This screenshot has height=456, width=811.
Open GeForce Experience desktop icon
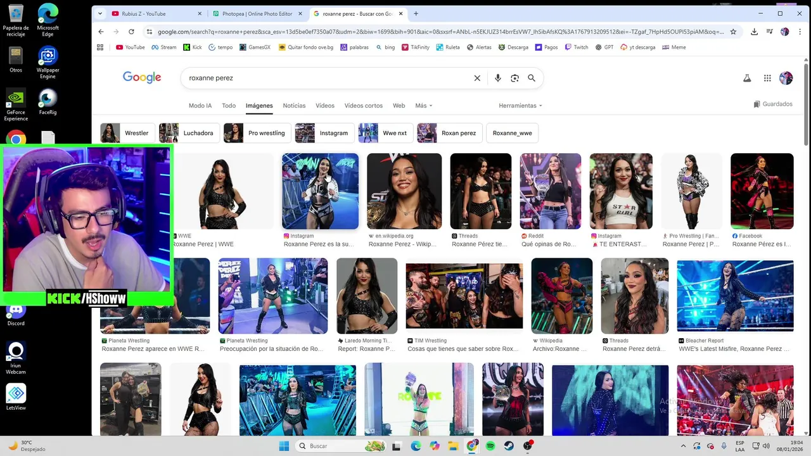[x=16, y=104]
